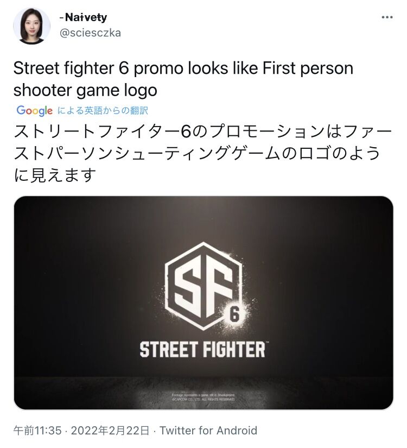Viewport: 407px width, 448px height.
Task: Click the original English tweet text
Action: pyautogui.click(x=183, y=79)
